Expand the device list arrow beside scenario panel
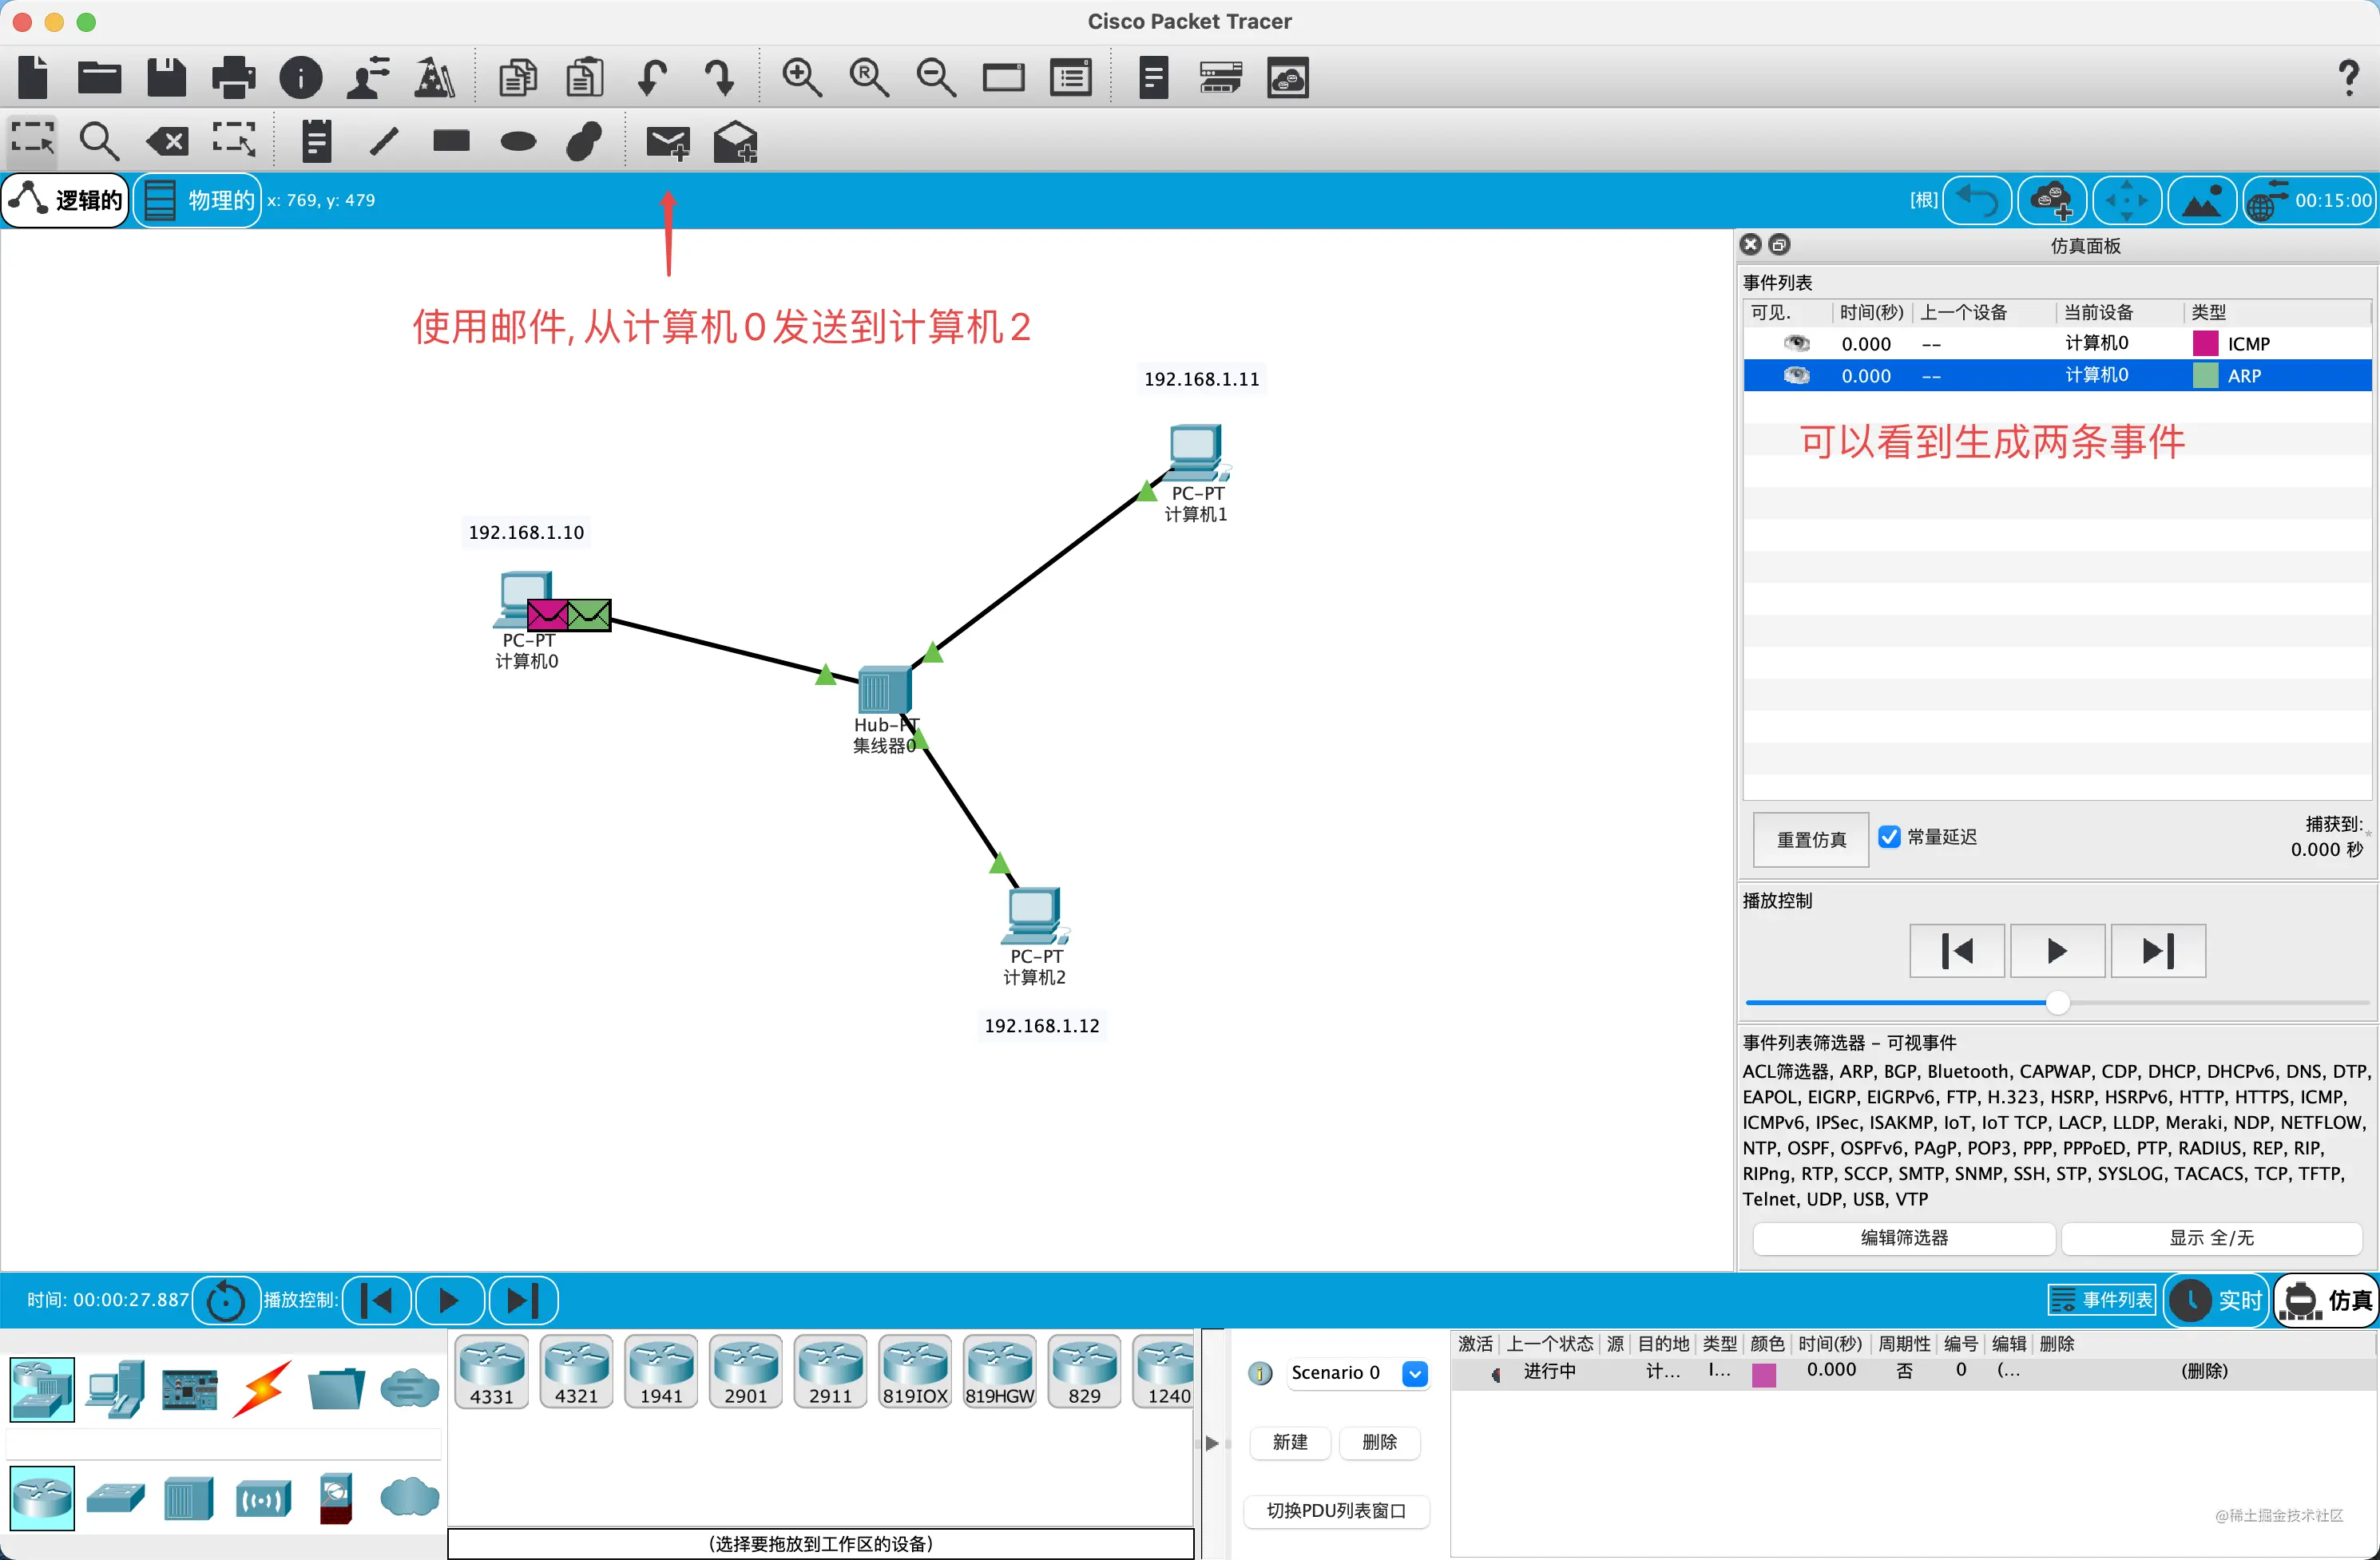The height and width of the screenshot is (1560, 2380). coord(1212,1443)
